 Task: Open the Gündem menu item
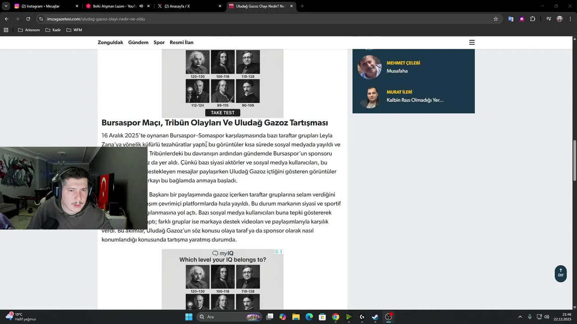[138, 42]
